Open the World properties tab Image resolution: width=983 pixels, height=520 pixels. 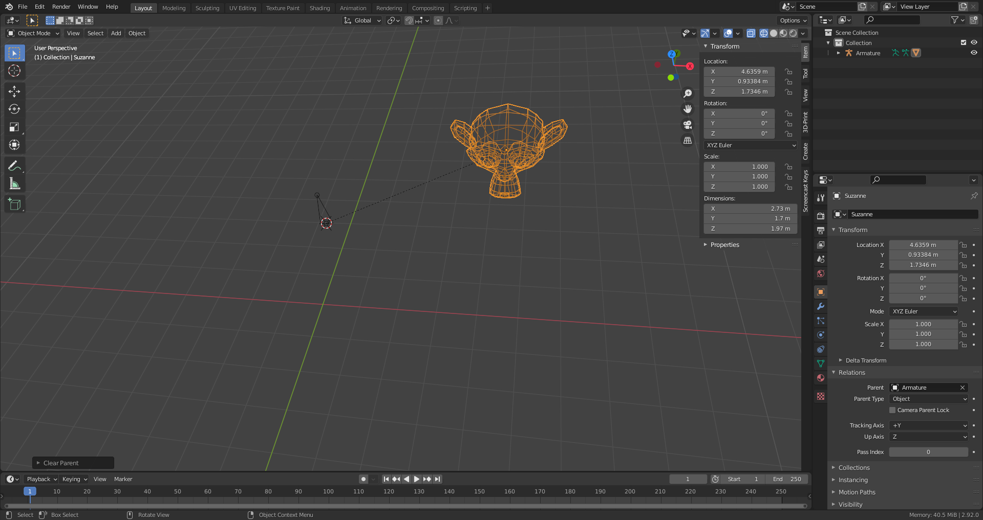[821, 274]
